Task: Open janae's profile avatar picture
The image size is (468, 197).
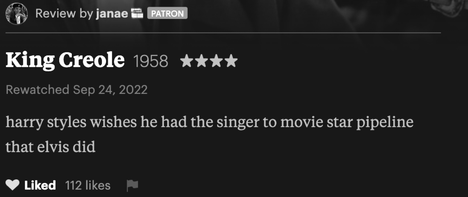Action: click(x=17, y=14)
